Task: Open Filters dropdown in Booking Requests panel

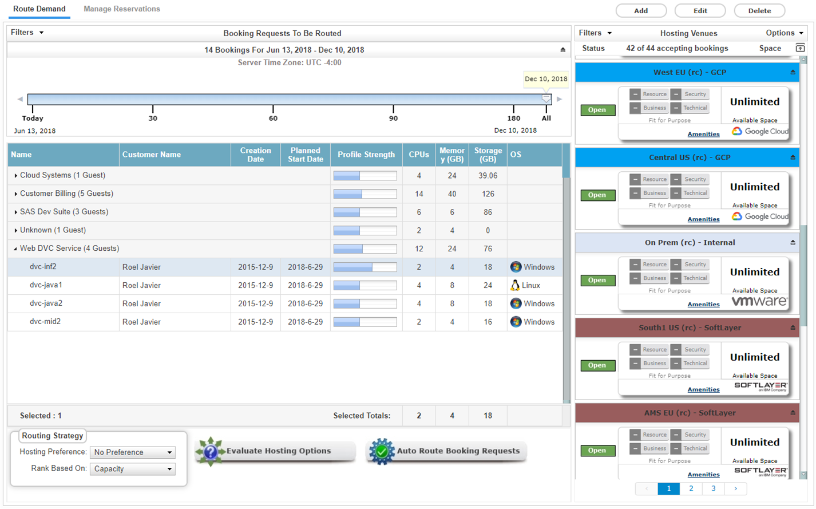Action: point(27,33)
